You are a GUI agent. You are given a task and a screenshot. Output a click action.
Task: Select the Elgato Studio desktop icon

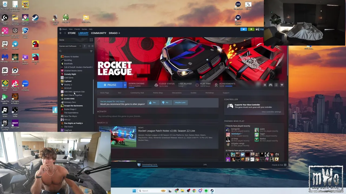tap(5, 32)
